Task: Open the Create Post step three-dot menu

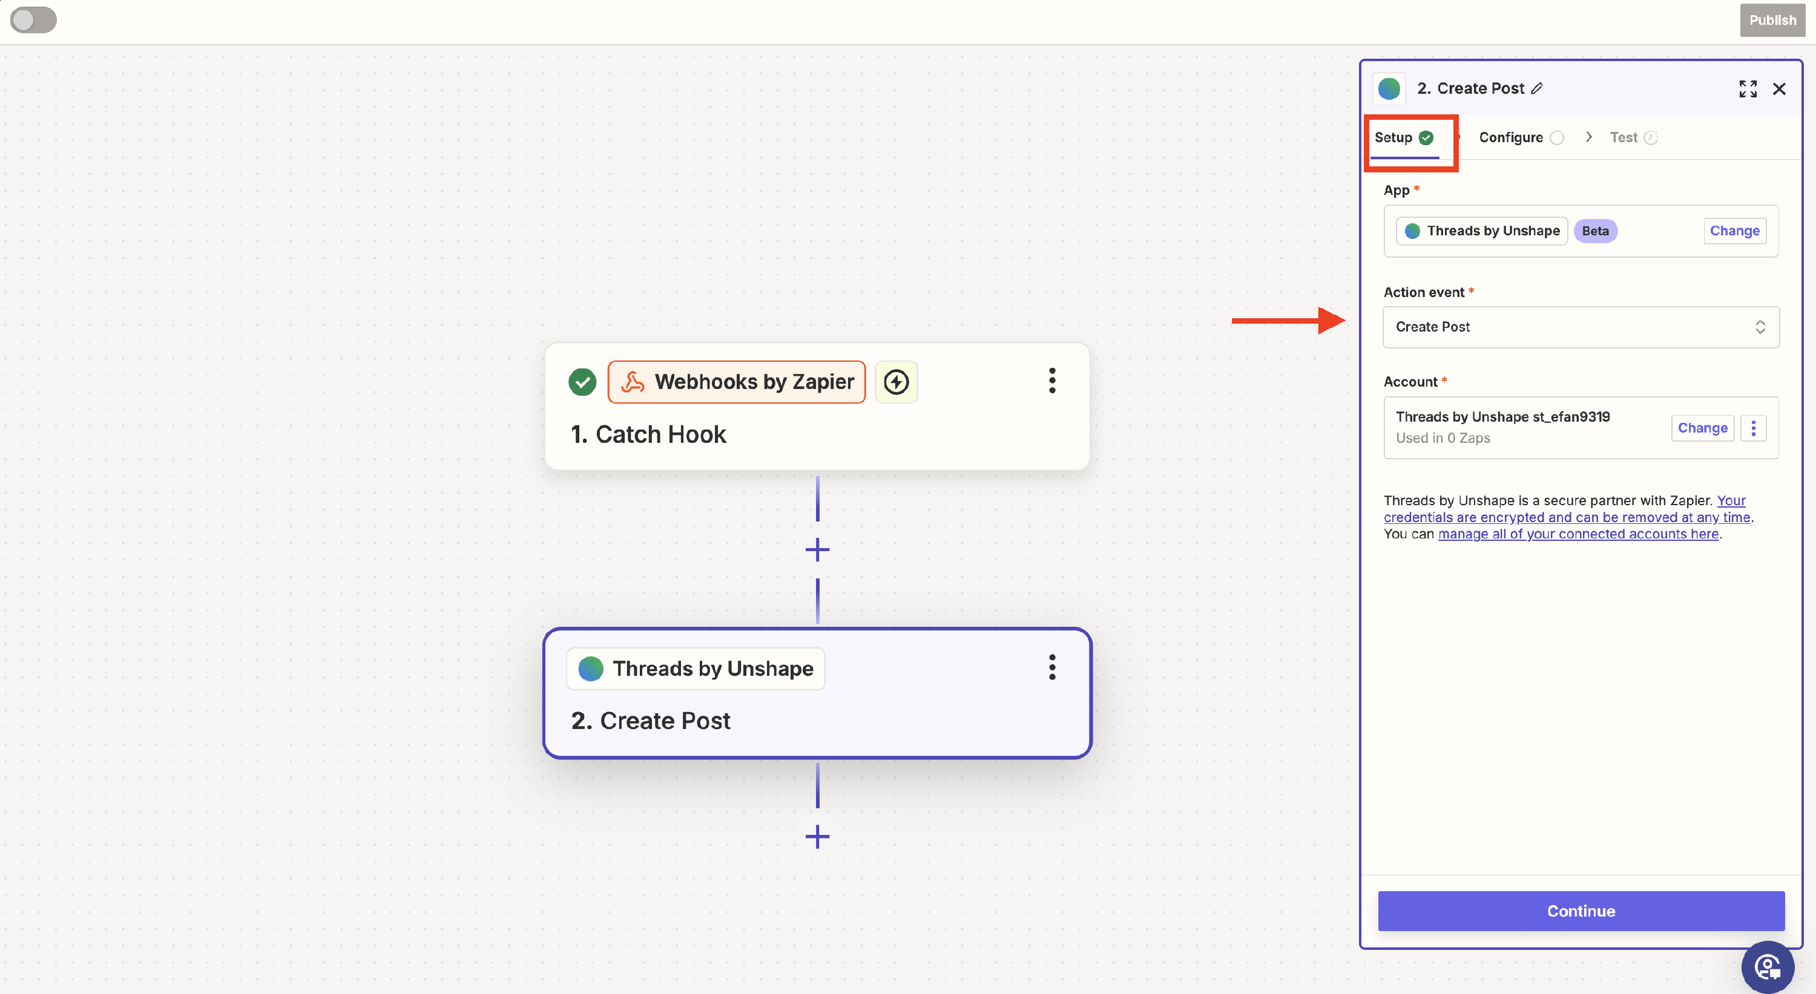Action: tap(1052, 667)
